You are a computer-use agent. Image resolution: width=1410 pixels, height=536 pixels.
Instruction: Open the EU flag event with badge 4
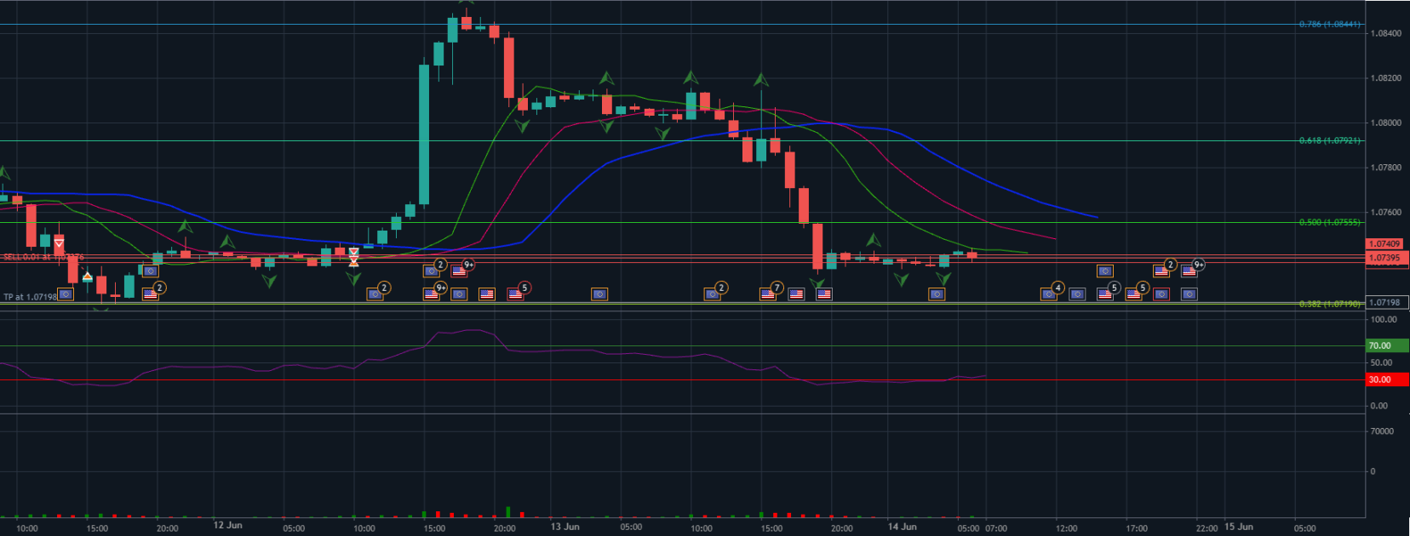coord(1049,294)
